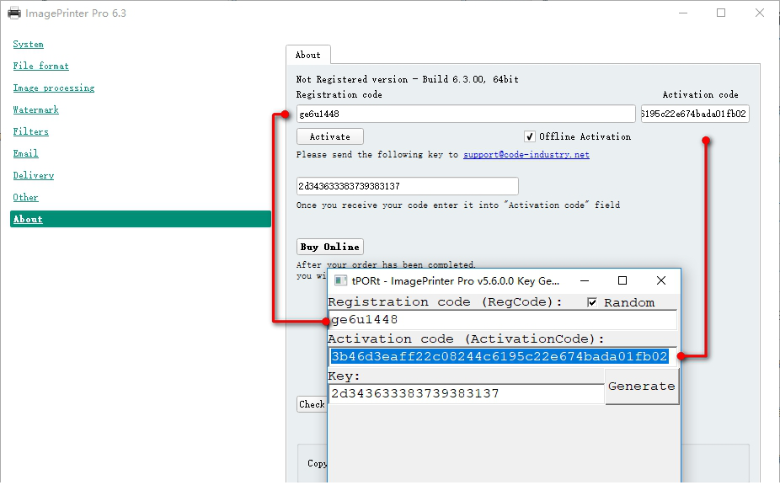
Task: Minimize the ImagePrinter Pro window
Action: [683, 13]
